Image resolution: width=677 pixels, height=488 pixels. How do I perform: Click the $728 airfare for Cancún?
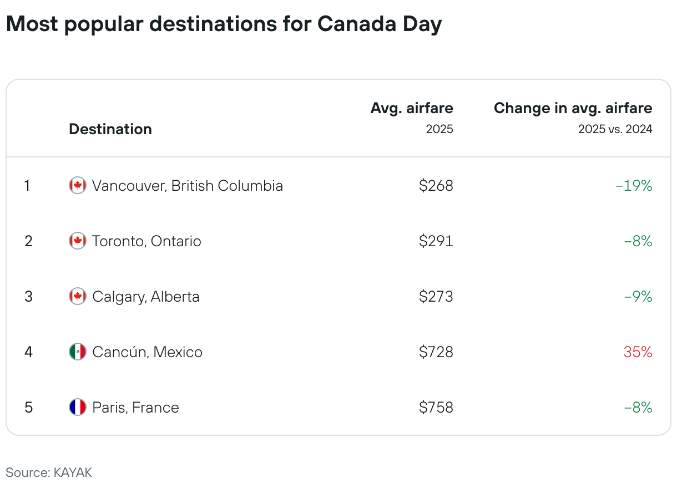pyautogui.click(x=436, y=352)
